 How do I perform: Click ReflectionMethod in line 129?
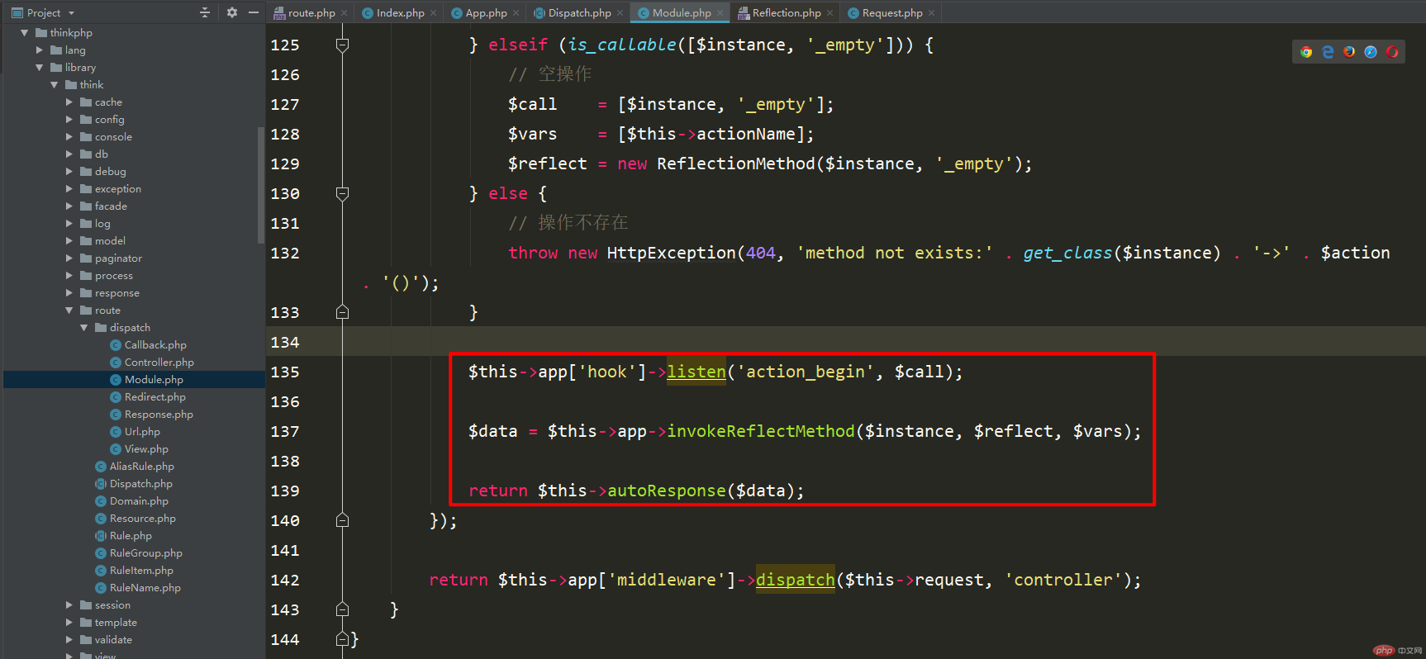pos(736,164)
